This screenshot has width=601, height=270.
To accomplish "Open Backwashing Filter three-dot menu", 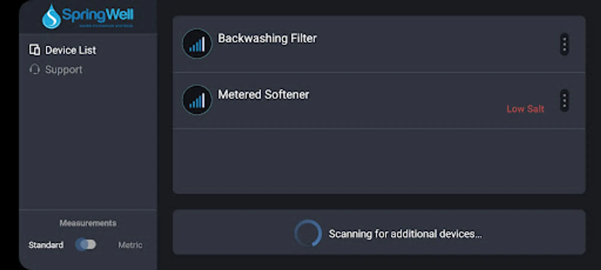I will (564, 44).
